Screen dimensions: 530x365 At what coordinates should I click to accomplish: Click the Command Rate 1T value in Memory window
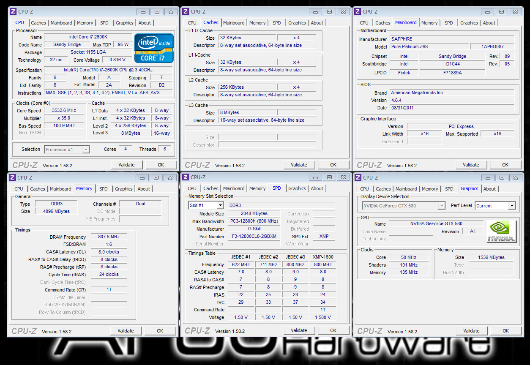(109, 290)
